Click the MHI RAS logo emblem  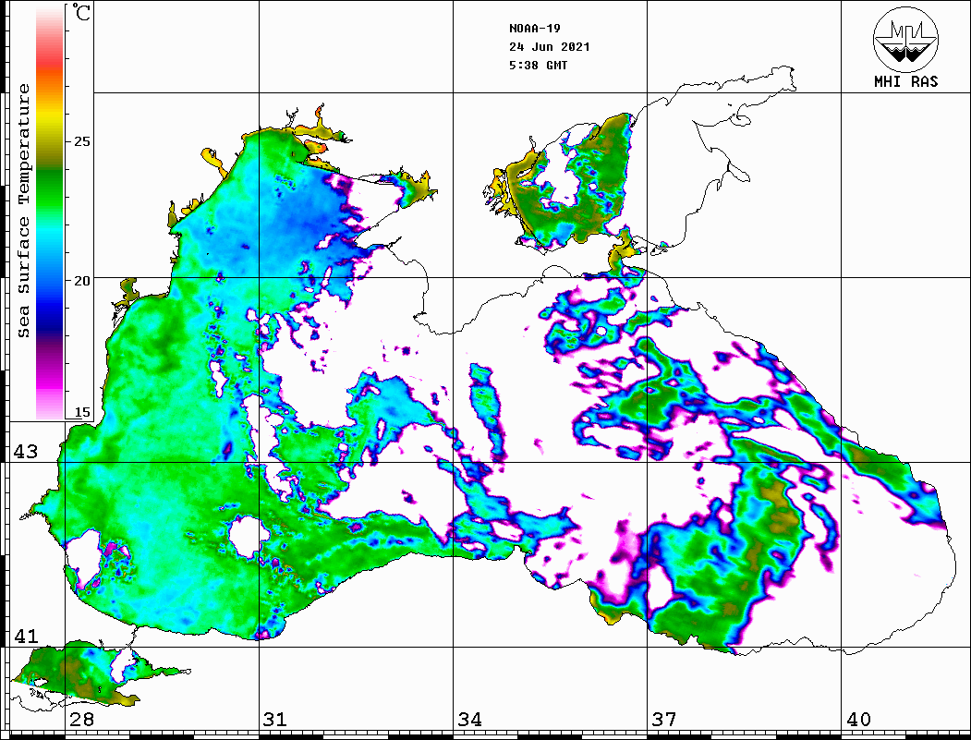click(906, 39)
